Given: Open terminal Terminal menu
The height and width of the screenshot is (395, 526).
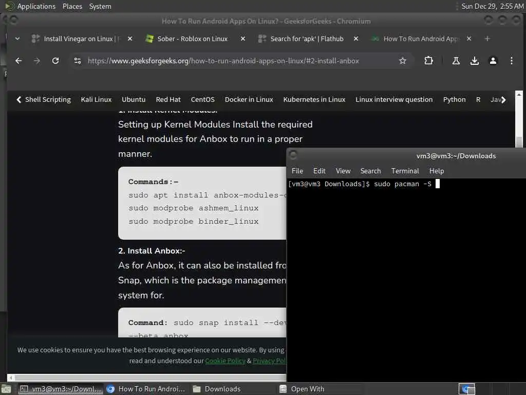Looking at the screenshot, I should click(405, 171).
